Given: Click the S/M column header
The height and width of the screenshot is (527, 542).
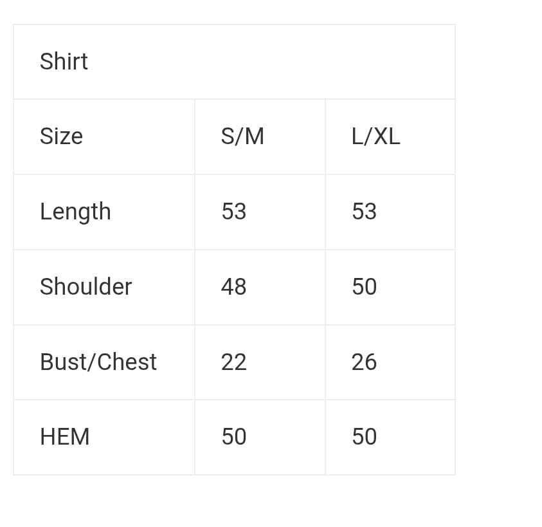Looking at the screenshot, I should coord(242,136).
